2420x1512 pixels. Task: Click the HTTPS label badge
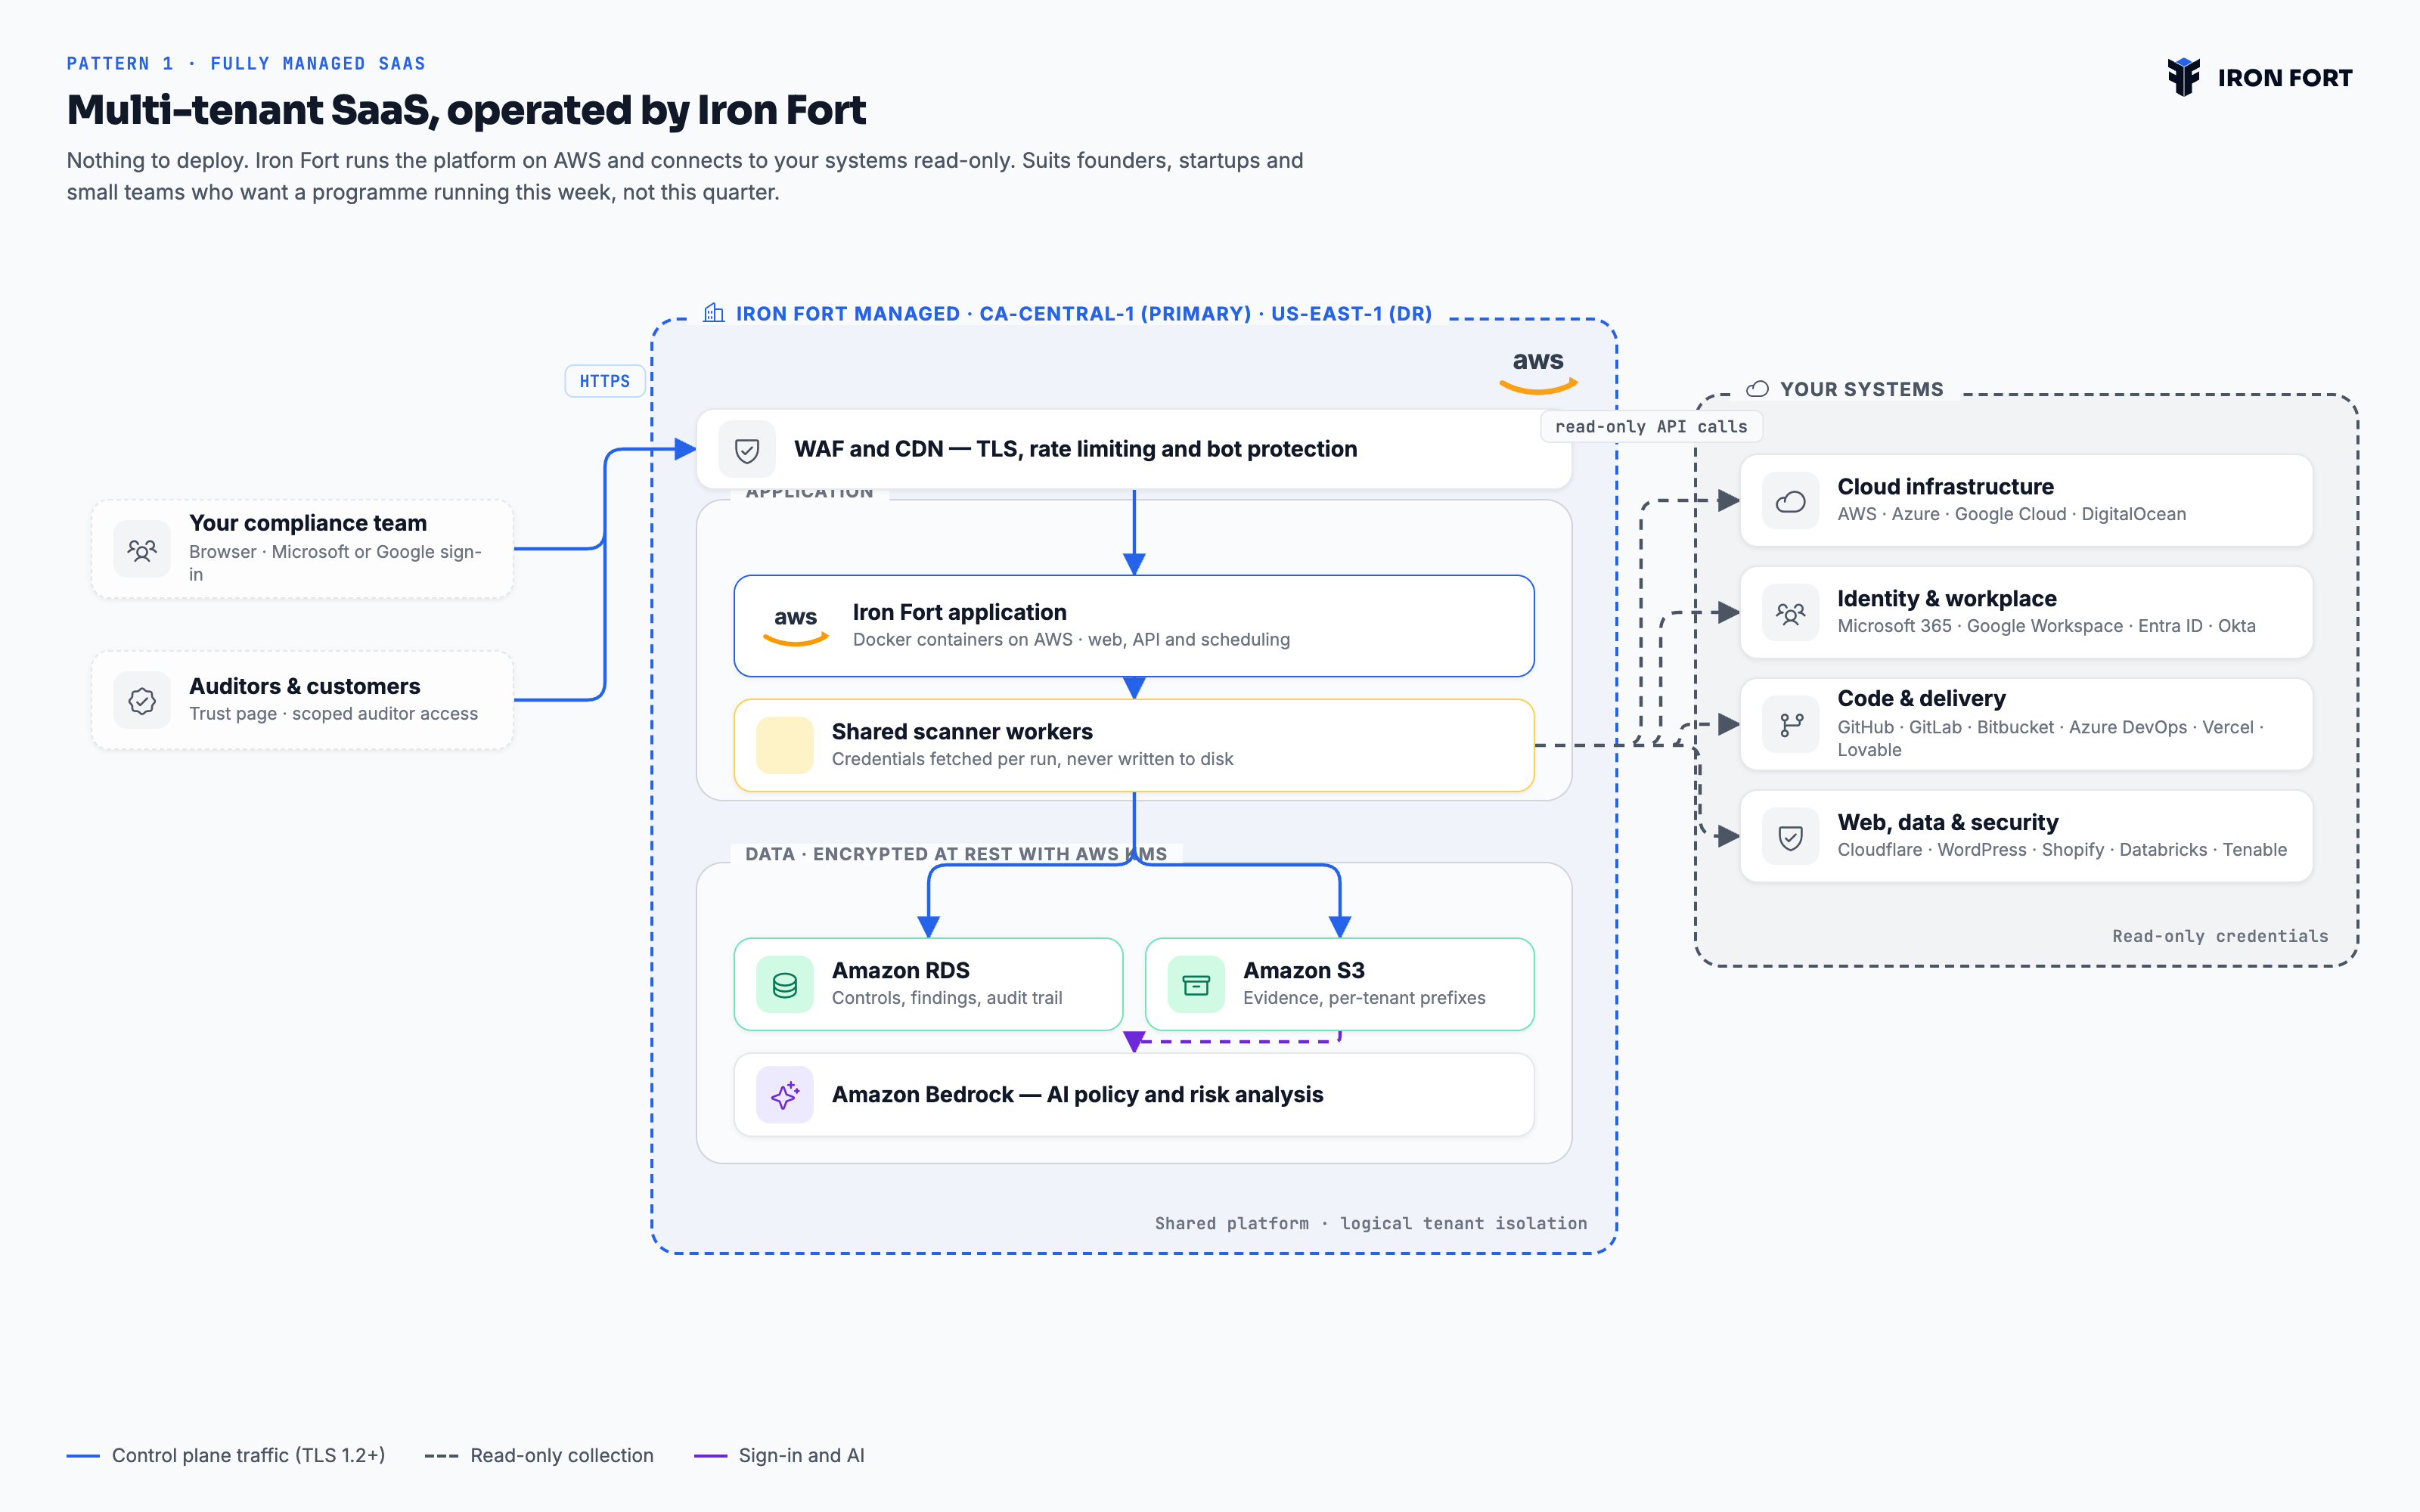tap(605, 381)
